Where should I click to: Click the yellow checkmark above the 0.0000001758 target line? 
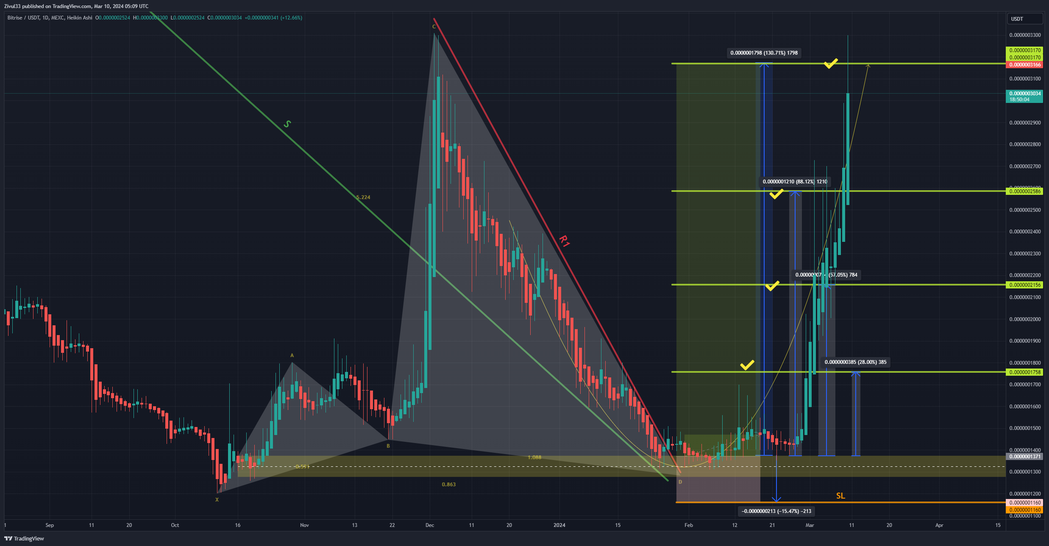point(747,365)
